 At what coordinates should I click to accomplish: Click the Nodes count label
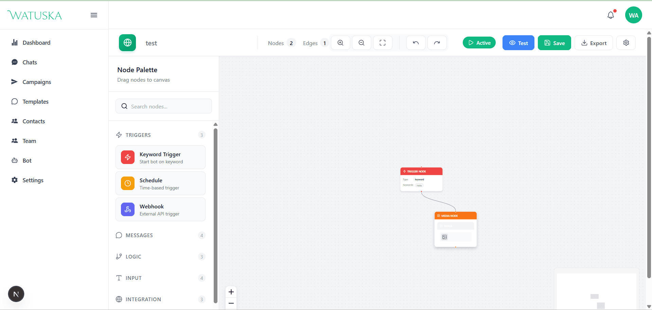click(x=276, y=43)
